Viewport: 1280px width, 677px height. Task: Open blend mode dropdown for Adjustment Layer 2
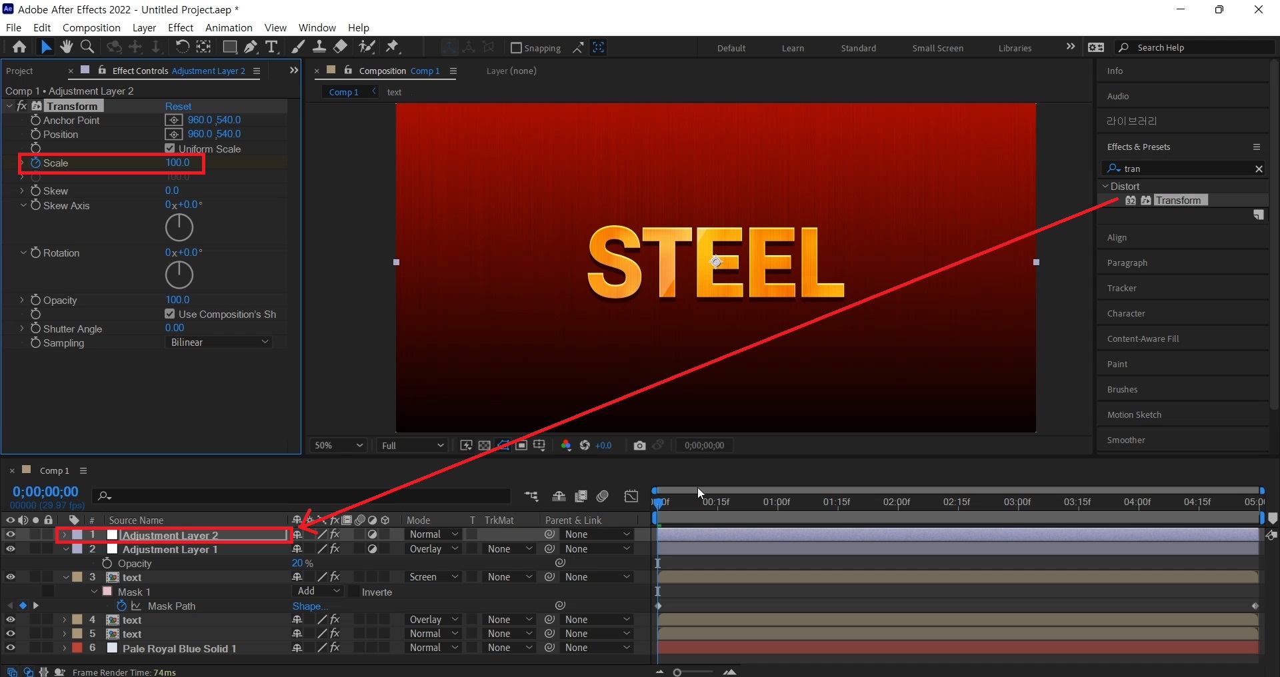click(434, 534)
